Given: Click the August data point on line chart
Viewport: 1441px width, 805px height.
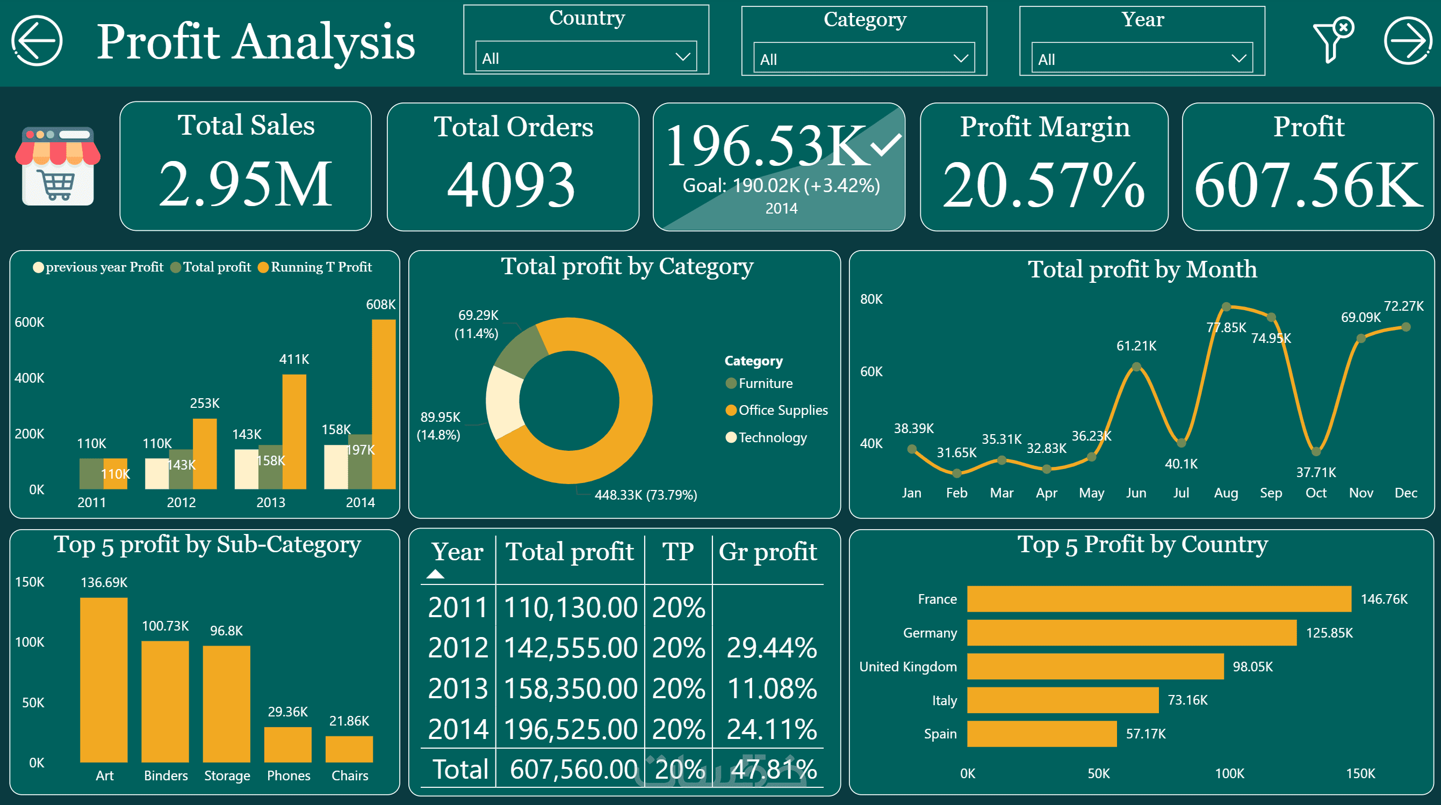Looking at the screenshot, I should click(1226, 306).
